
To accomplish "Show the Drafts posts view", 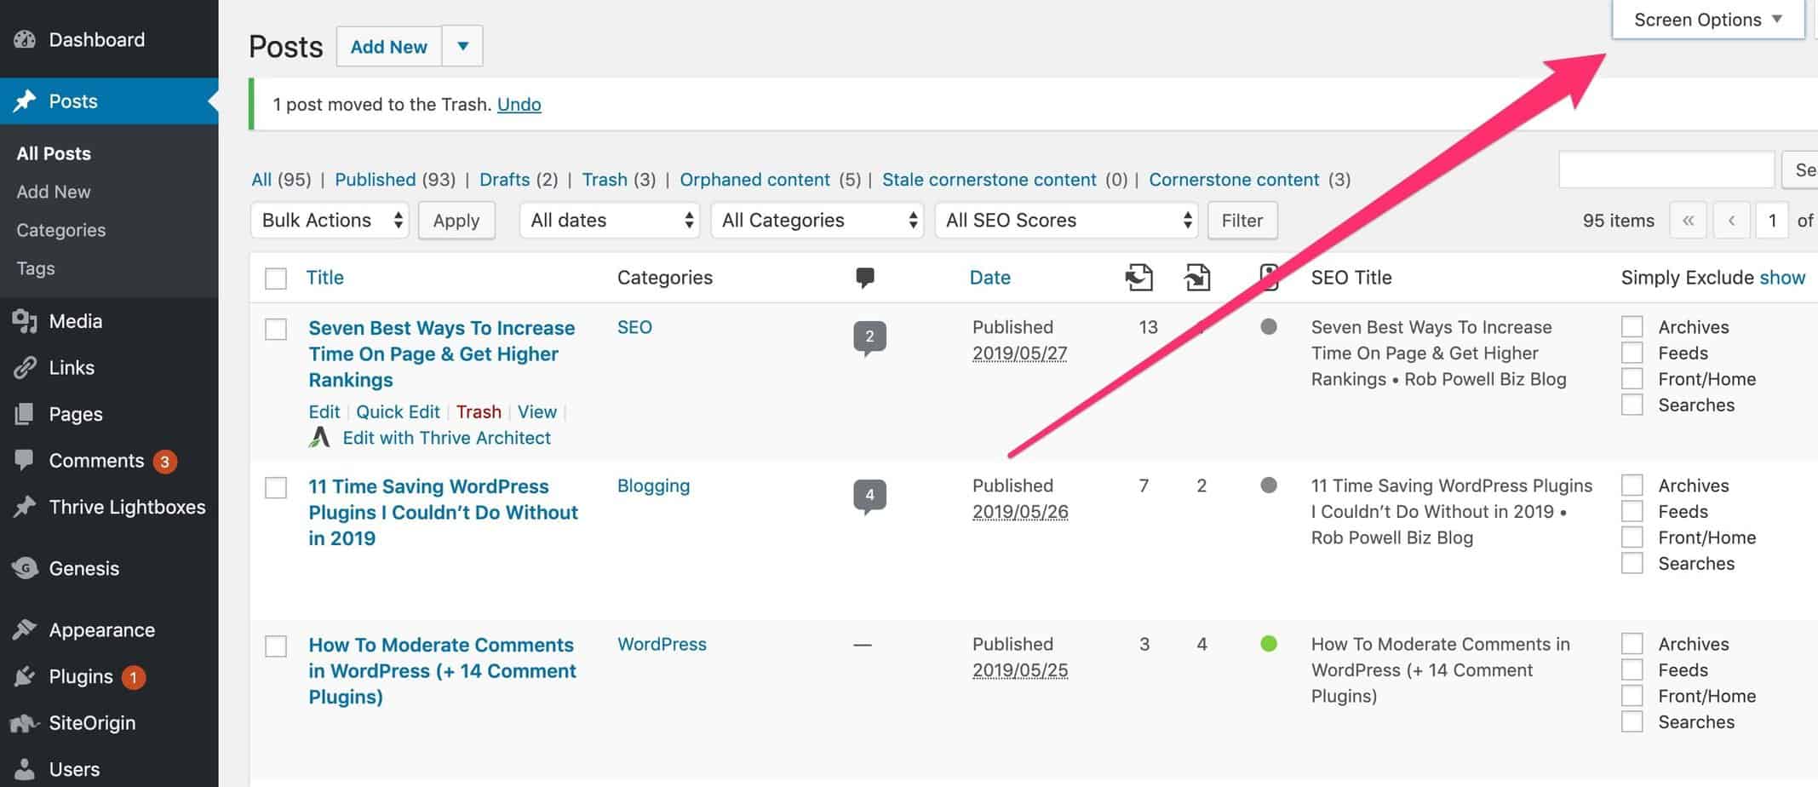I will (x=504, y=180).
